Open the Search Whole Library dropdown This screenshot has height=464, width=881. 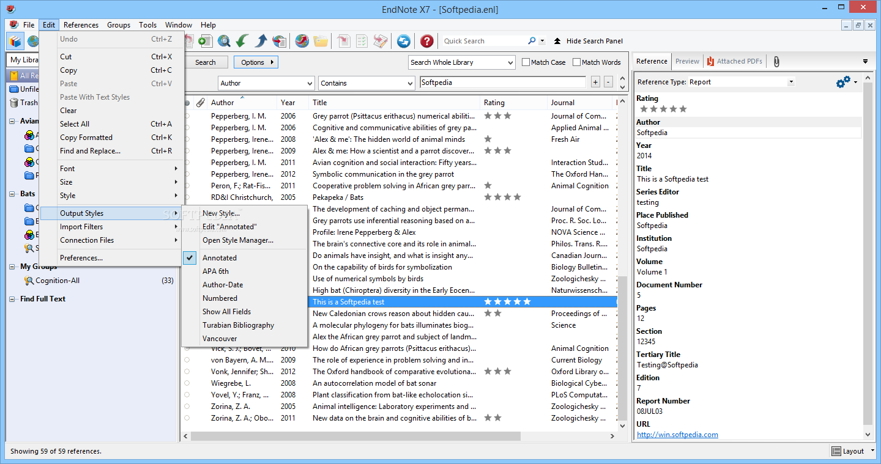[x=510, y=62]
